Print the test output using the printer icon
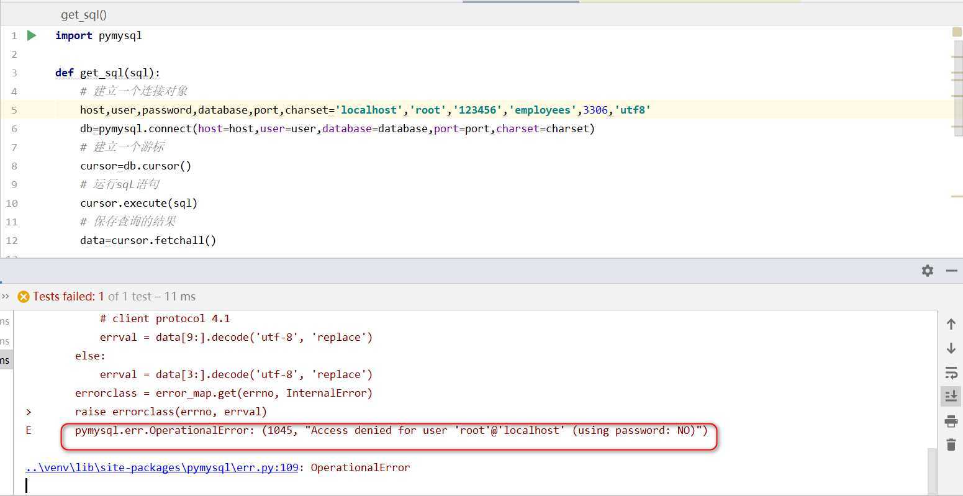The width and height of the screenshot is (963, 496). click(x=951, y=421)
